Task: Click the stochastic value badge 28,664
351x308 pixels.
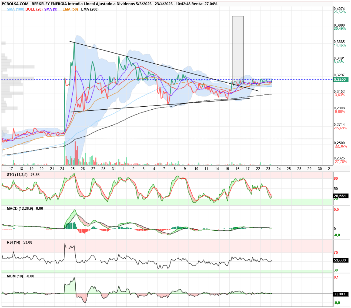Action: 341,196
